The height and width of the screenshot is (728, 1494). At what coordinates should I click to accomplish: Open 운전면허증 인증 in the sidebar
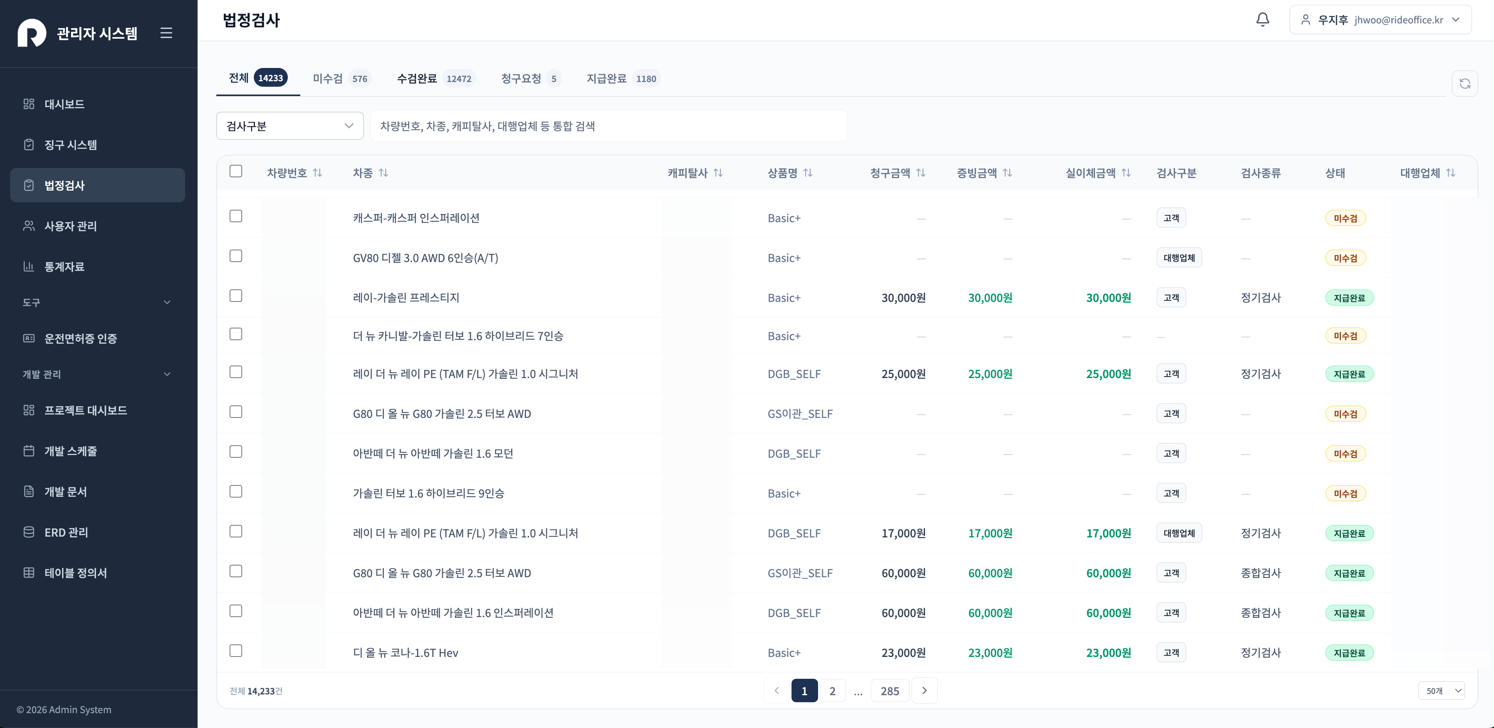pyautogui.click(x=98, y=338)
